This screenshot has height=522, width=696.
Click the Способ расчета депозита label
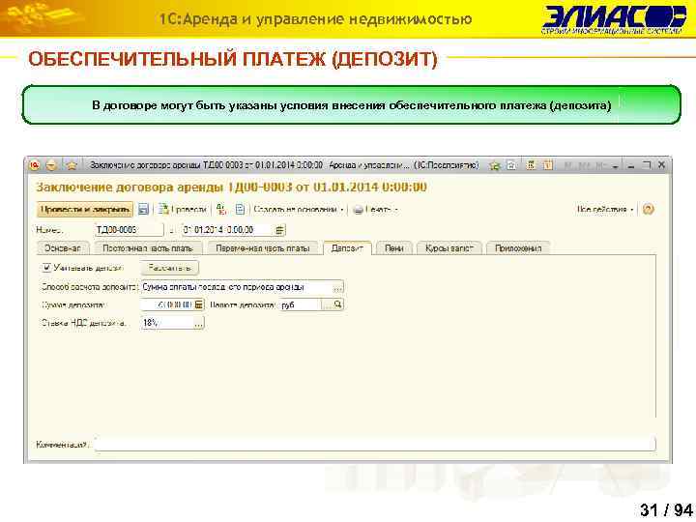[x=89, y=287]
